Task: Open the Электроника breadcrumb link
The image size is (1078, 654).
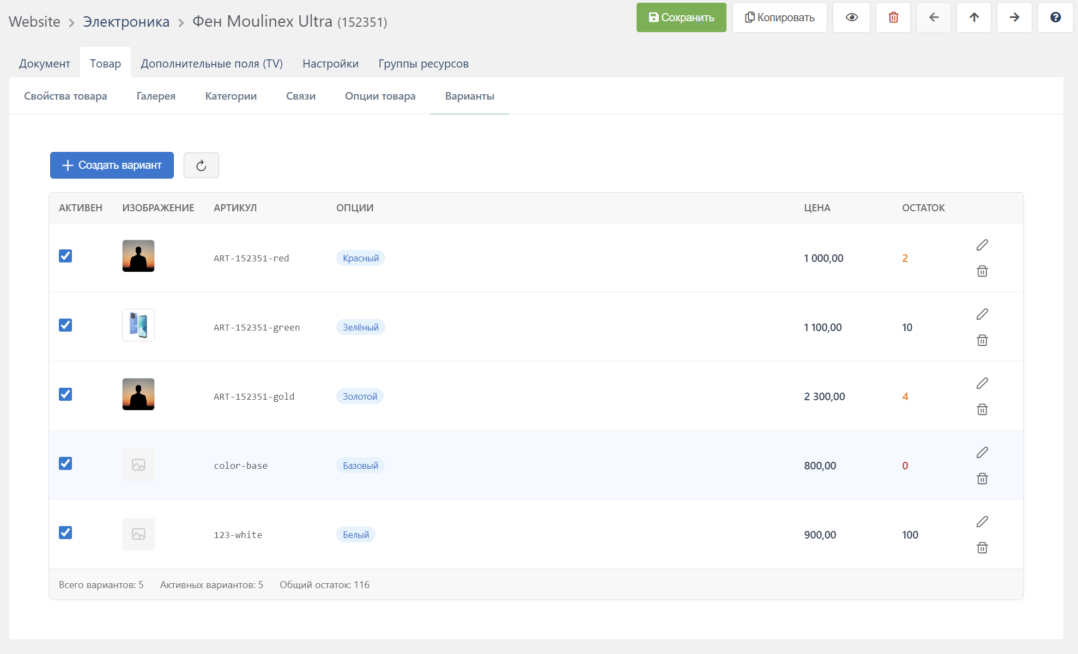Action: [x=126, y=22]
